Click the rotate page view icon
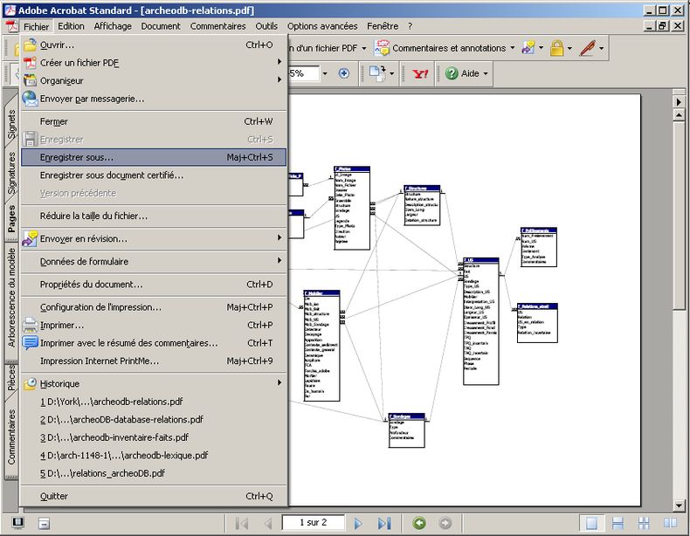690x536 pixels. point(377,73)
